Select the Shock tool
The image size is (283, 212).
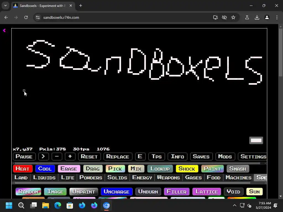point(187,169)
